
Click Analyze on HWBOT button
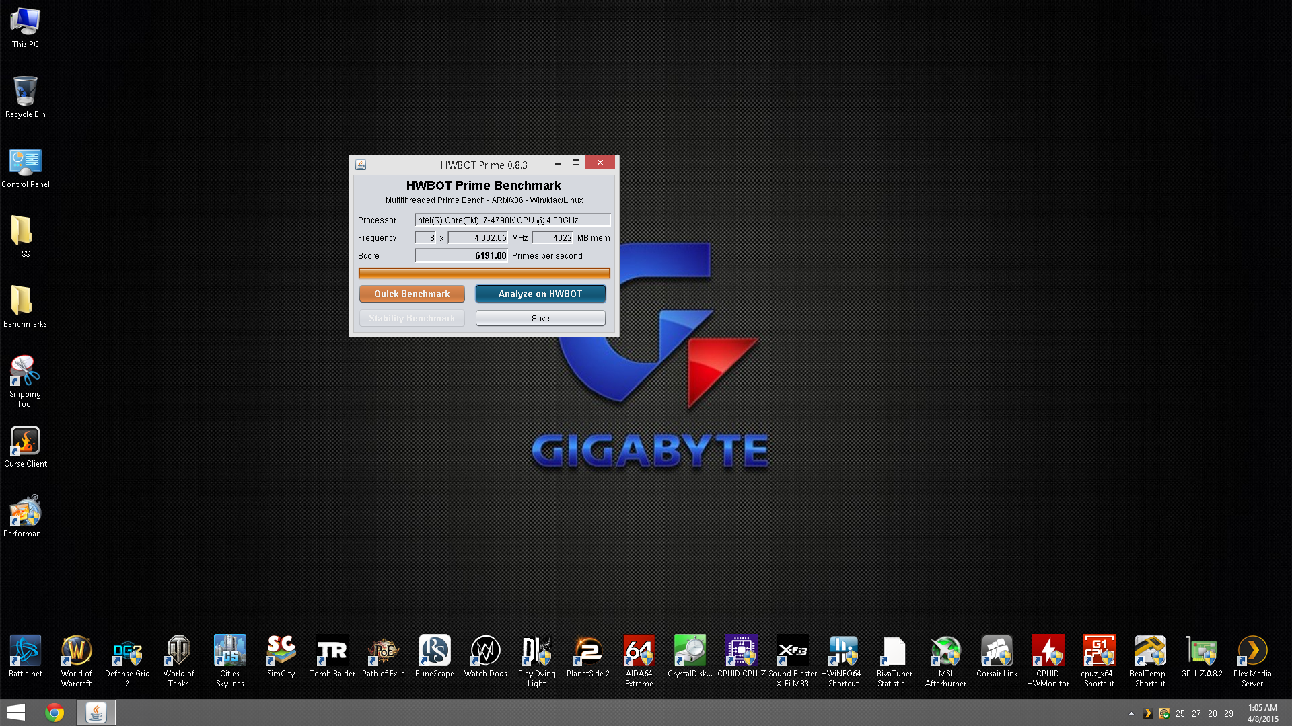click(540, 294)
